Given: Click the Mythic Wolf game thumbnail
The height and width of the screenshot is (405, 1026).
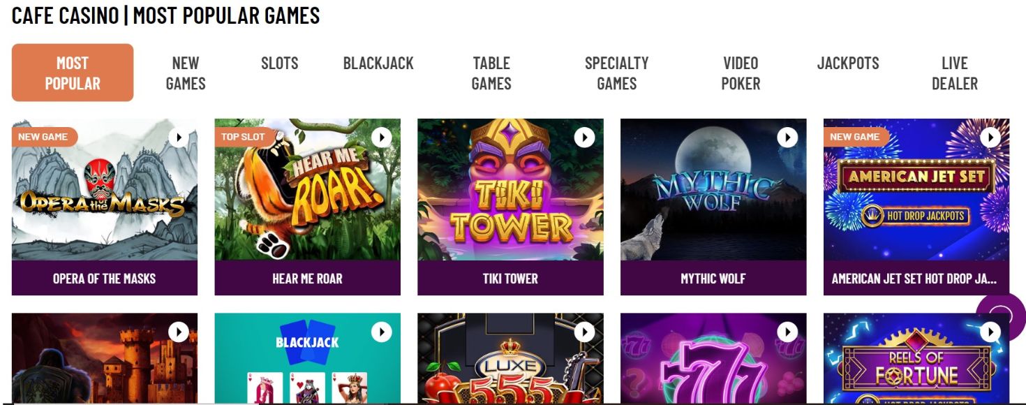Looking at the screenshot, I should coord(713,189).
